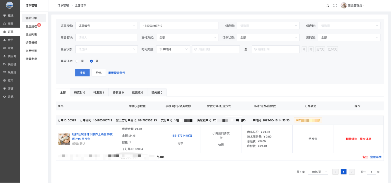Open 概况 overview in the sidebar
The height and width of the screenshot is (183, 391).
tap(10, 16)
